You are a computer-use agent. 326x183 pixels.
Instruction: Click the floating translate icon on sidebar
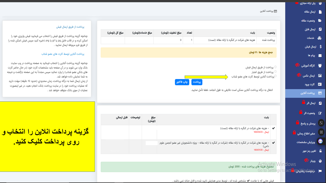click(321, 123)
